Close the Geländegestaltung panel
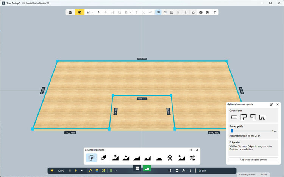 click(x=197, y=150)
